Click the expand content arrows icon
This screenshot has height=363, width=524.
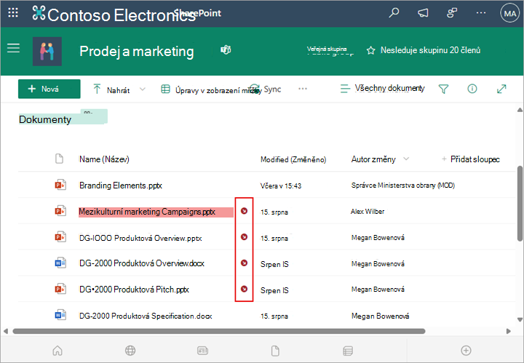501,89
